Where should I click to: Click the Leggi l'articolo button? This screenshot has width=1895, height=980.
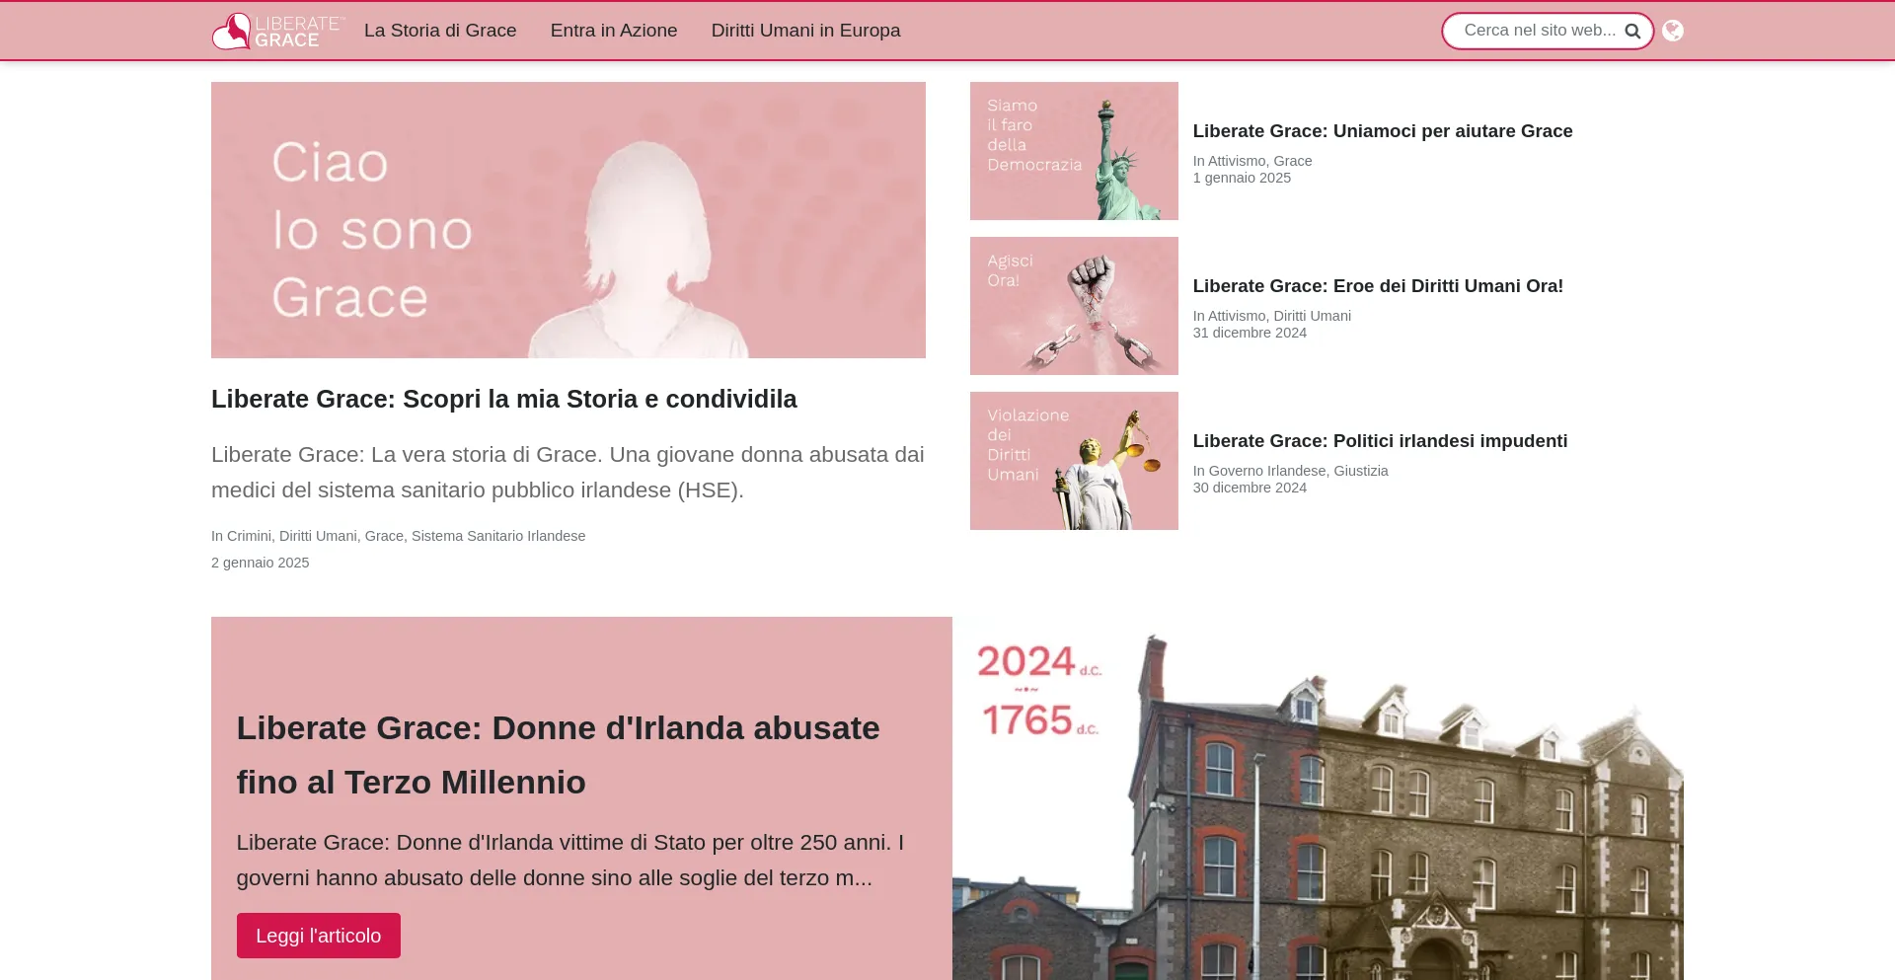pyautogui.click(x=319, y=936)
